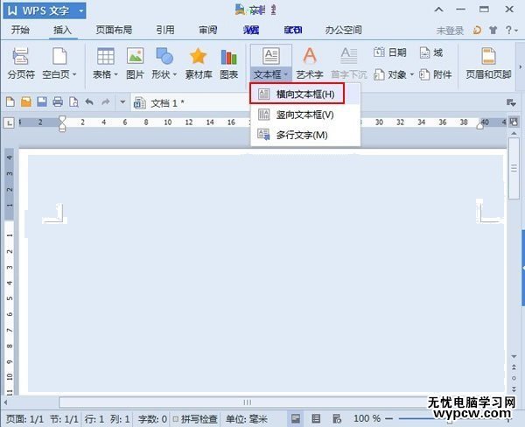This screenshot has height=427, width=525.
Task: Click the 页面: 1/1 page indicator
Action: [x=24, y=419]
